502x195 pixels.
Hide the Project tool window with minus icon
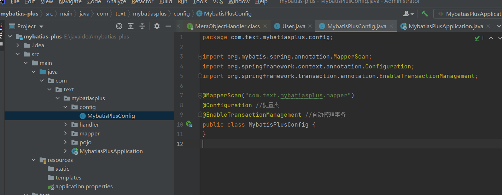168,26
